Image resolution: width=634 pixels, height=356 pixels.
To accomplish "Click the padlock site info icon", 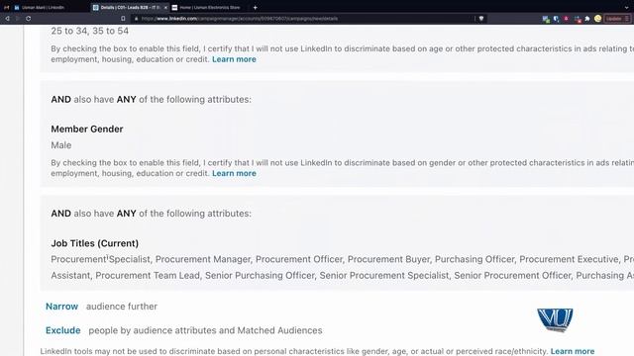I will tap(137, 19).
